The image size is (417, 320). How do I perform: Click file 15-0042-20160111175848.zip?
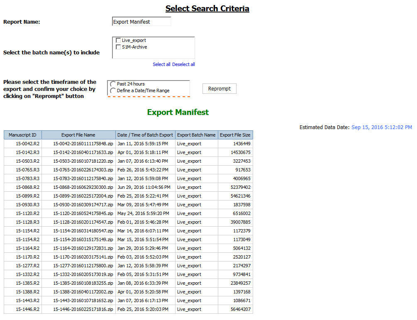click(x=83, y=144)
